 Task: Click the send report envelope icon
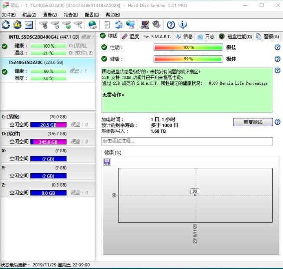click(x=118, y=25)
